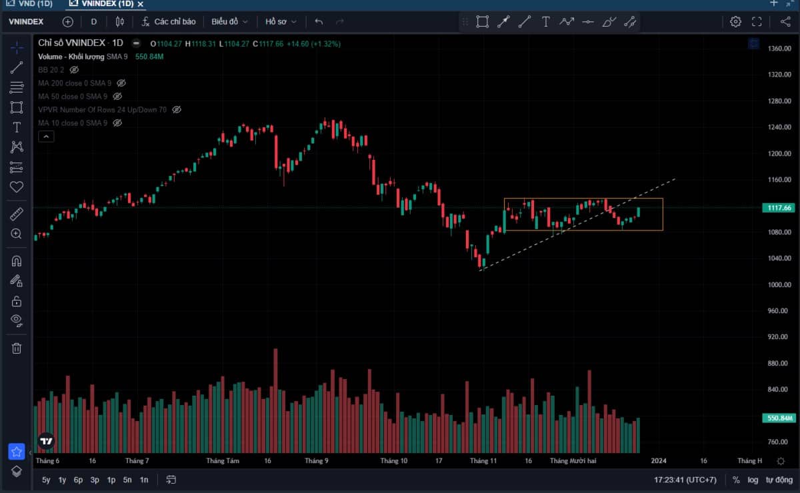Toggle hide all drawings eye icon

point(17,321)
